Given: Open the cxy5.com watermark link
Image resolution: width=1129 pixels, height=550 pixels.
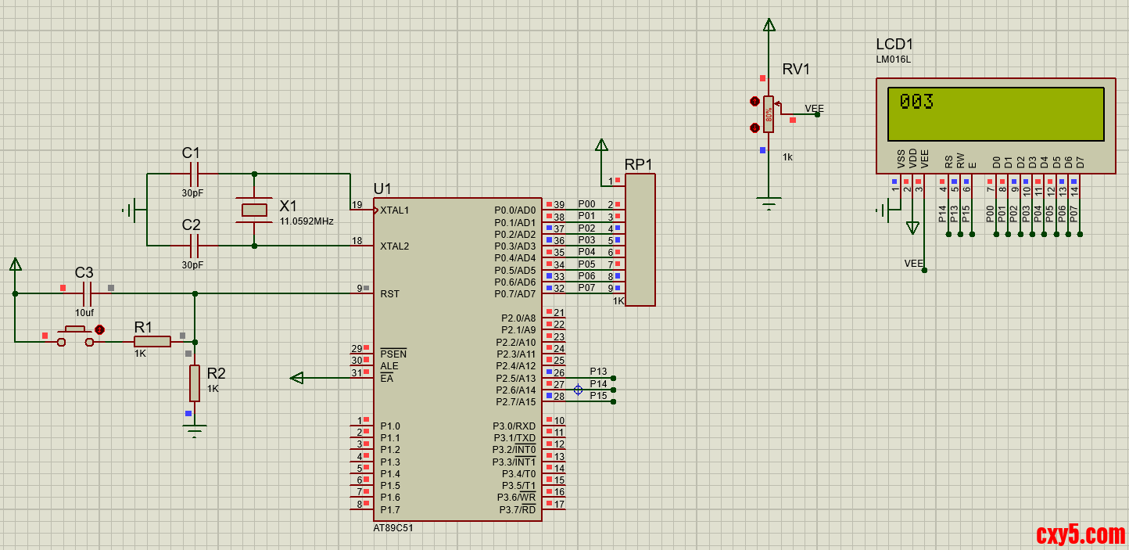Looking at the screenshot, I should pyautogui.click(x=1080, y=534).
